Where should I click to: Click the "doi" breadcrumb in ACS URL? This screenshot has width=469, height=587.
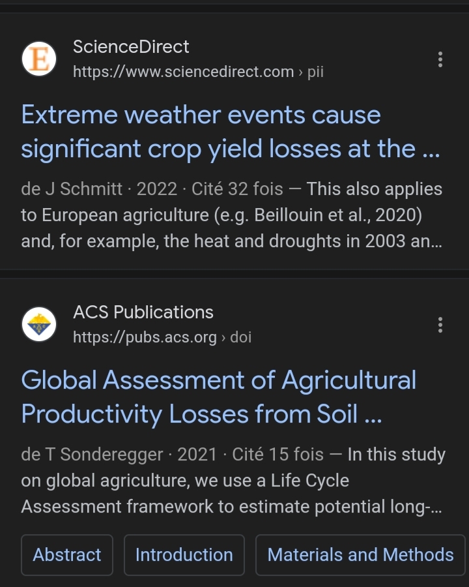pyautogui.click(x=240, y=337)
